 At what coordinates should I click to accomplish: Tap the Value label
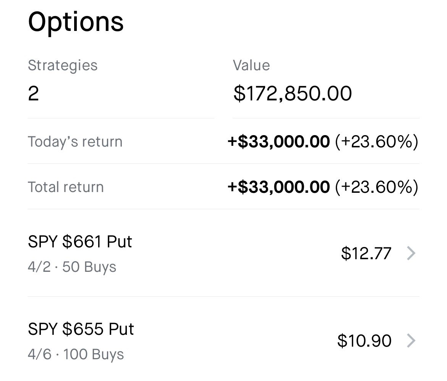point(251,65)
